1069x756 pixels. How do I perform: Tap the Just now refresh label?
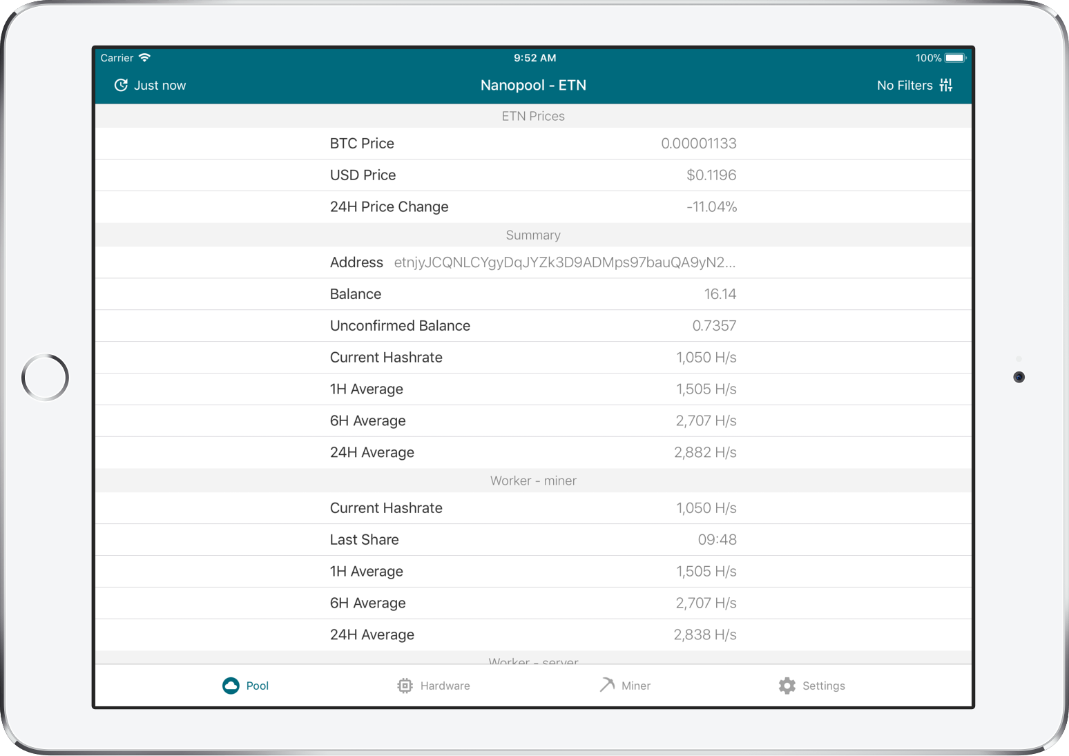tap(160, 85)
